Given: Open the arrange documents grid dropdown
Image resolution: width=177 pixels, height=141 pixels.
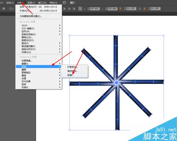Looking at the screenshot, I should (x=73, y=2).
